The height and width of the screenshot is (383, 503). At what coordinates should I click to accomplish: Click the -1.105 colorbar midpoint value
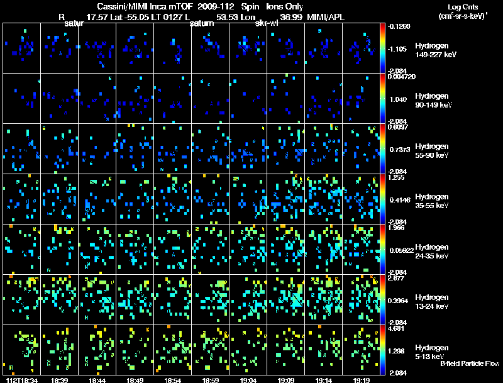(x=397, y=49)
